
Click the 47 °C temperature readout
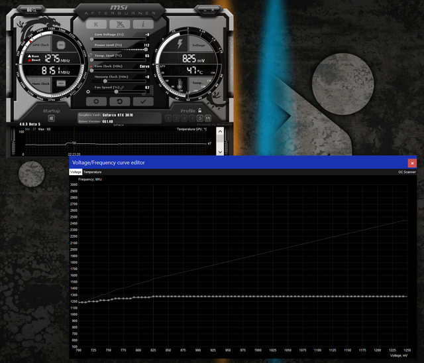click(195, 71)
